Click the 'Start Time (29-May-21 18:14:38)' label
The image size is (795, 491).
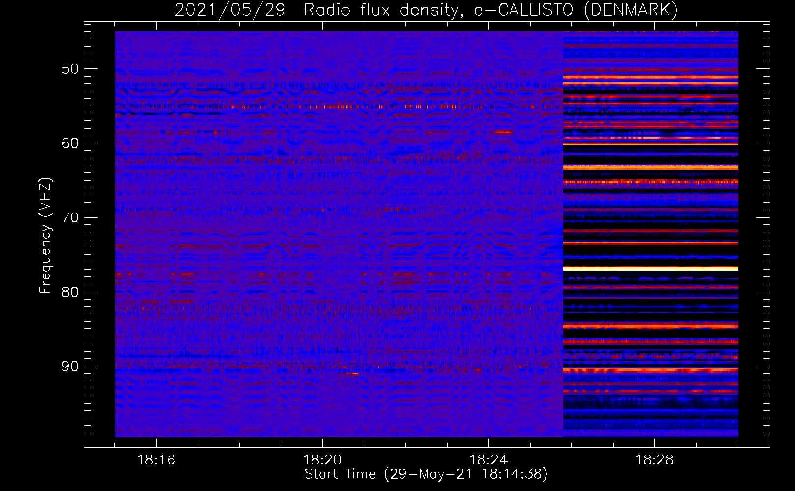click(x=426, y=474)
